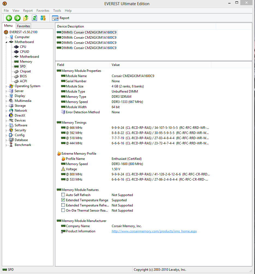Expand the Display tree node
The width and height of the screenshot is (255, 274).
(x=6, y=96)
